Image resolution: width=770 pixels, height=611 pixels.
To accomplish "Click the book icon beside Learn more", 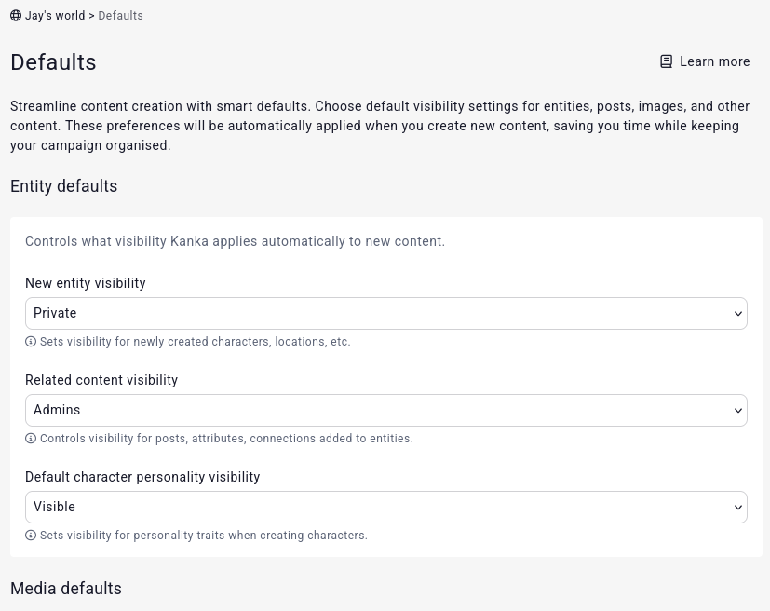I will coord(666,61).
